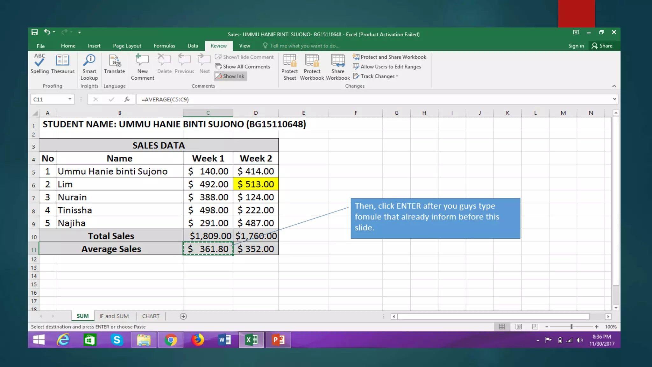Click the Insert Function fx icon

pos(127,99)
